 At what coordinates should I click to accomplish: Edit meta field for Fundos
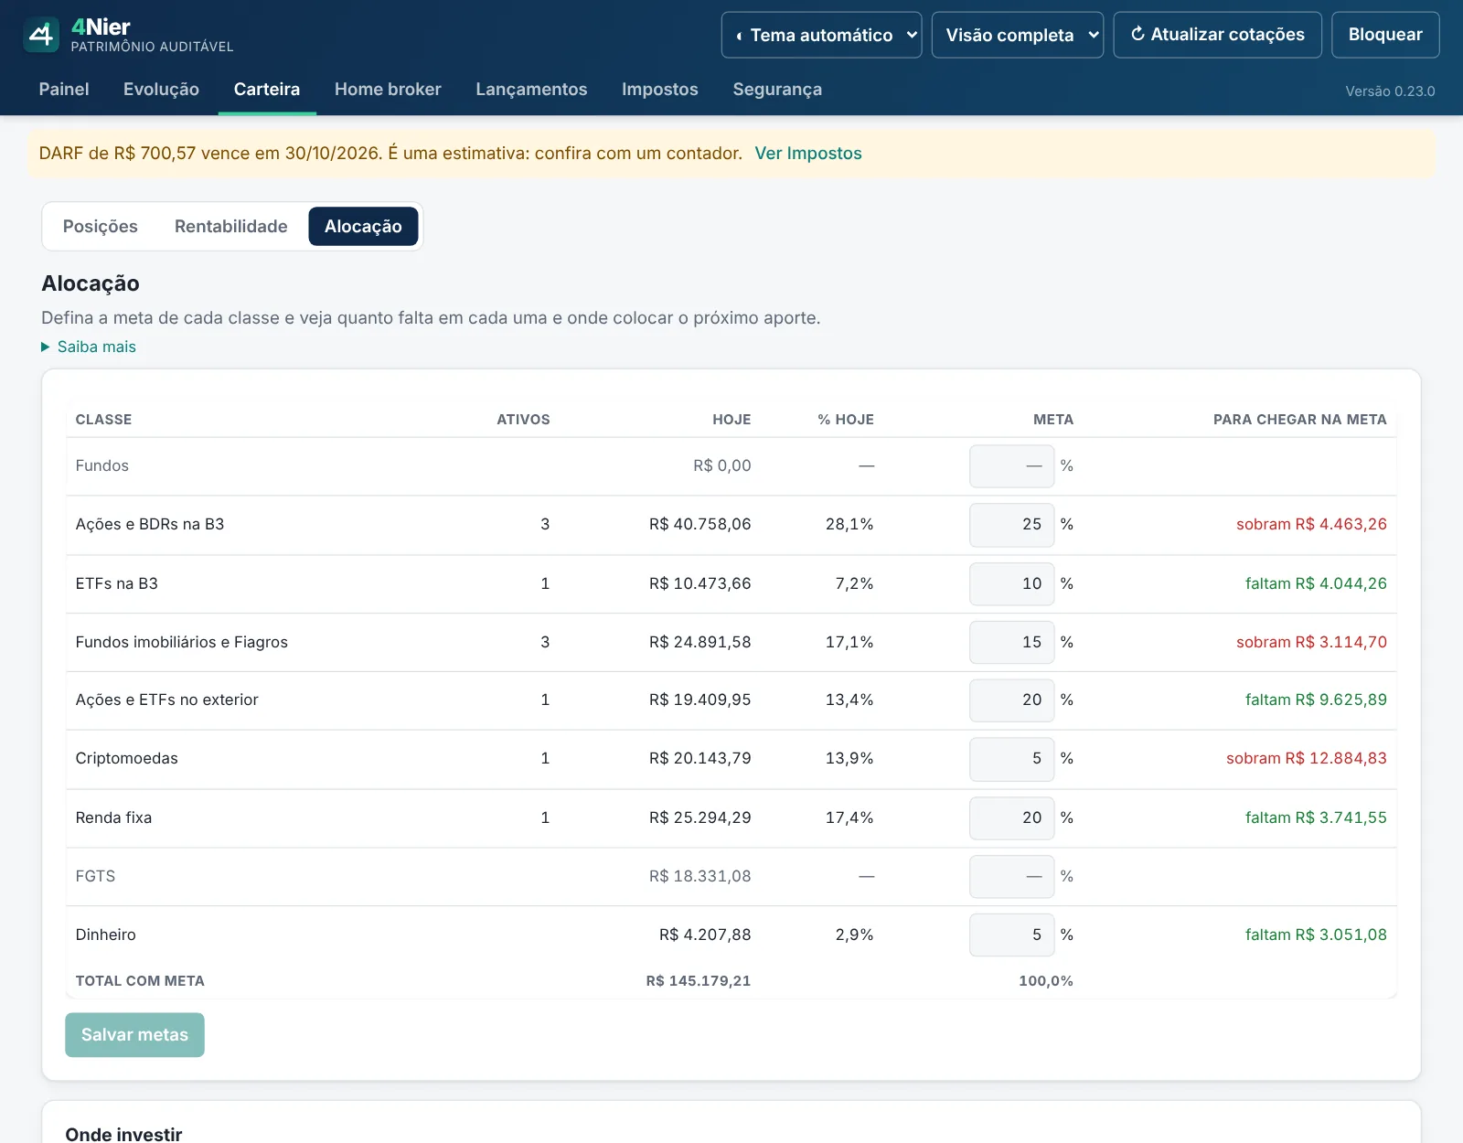[1011, 466]
